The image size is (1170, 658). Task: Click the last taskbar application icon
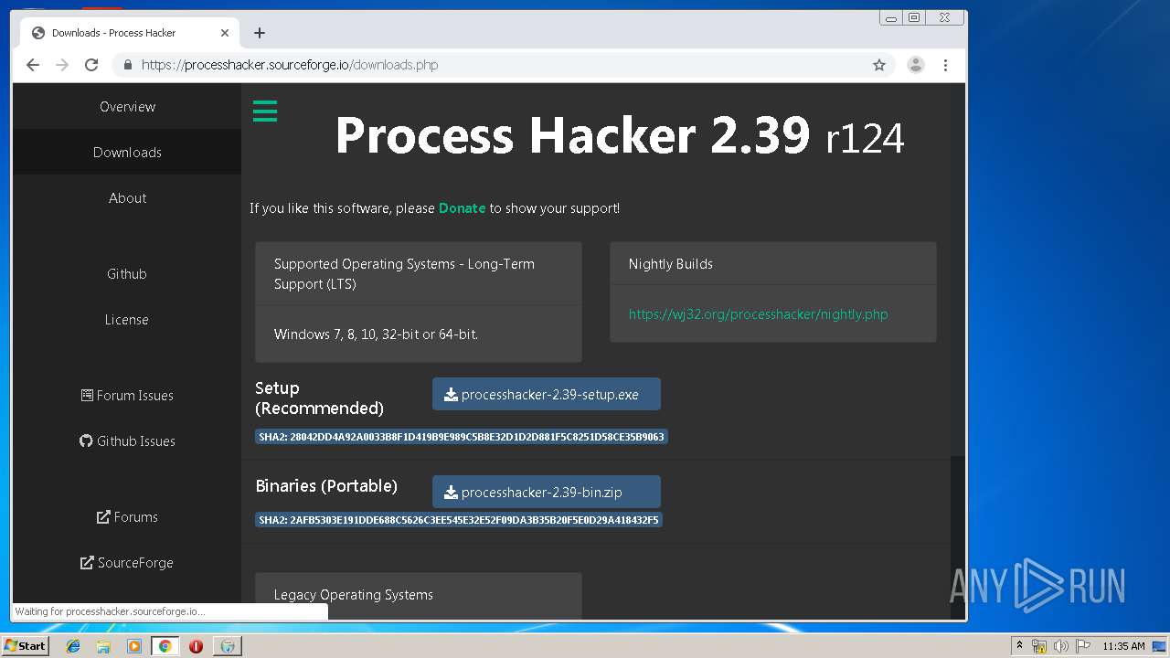click(x=228, y=646)
